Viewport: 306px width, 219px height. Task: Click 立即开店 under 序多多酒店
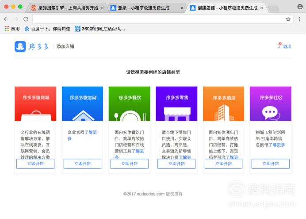coord(223,164)
